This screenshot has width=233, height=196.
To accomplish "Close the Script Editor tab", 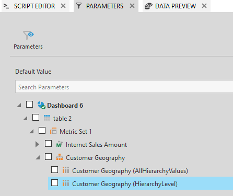I will coord(63,6).
